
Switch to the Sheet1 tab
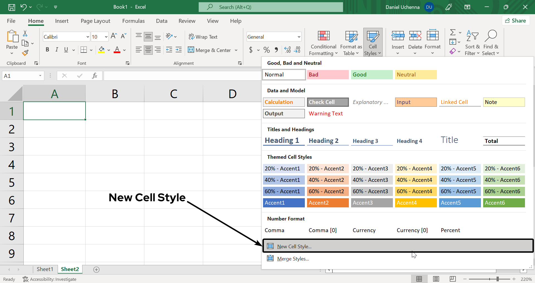45,269
